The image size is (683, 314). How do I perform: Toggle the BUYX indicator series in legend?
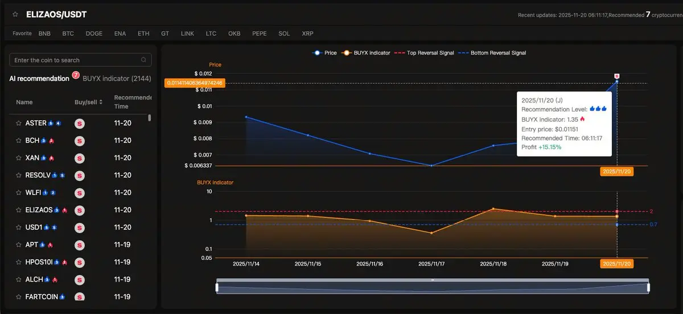pyautogui.click(x=367, y=53)
